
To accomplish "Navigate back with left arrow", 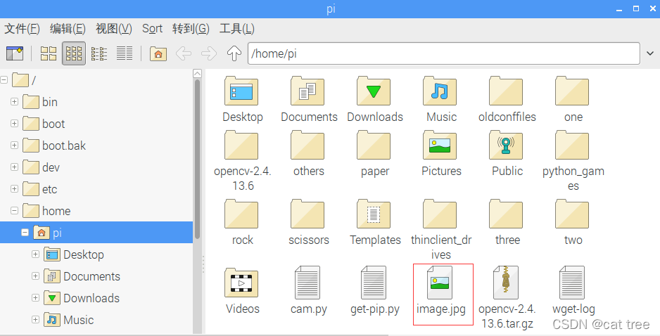I will 184,53.
